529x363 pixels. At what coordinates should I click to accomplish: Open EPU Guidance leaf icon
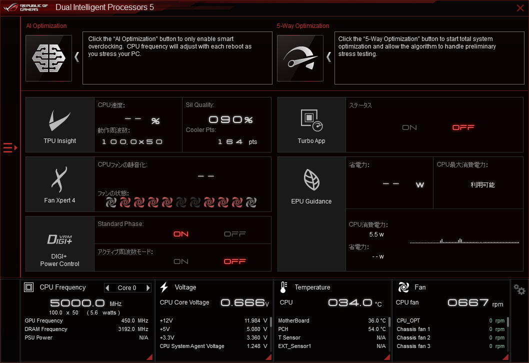pos(311,180)
